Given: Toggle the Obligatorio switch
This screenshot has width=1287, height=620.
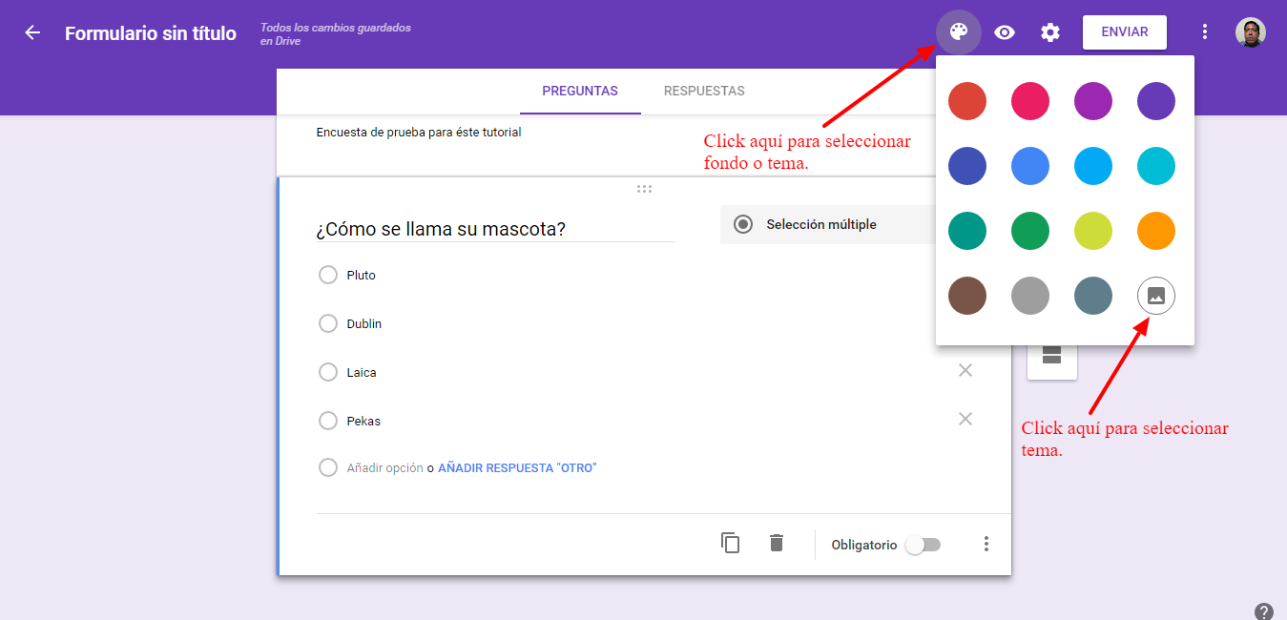Looking at the screenshot, I should pos(923,545).
